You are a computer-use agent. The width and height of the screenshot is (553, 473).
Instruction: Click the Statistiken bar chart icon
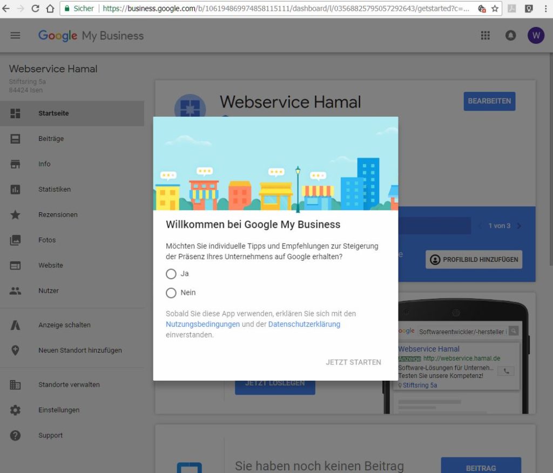click(x=15, y=190)
